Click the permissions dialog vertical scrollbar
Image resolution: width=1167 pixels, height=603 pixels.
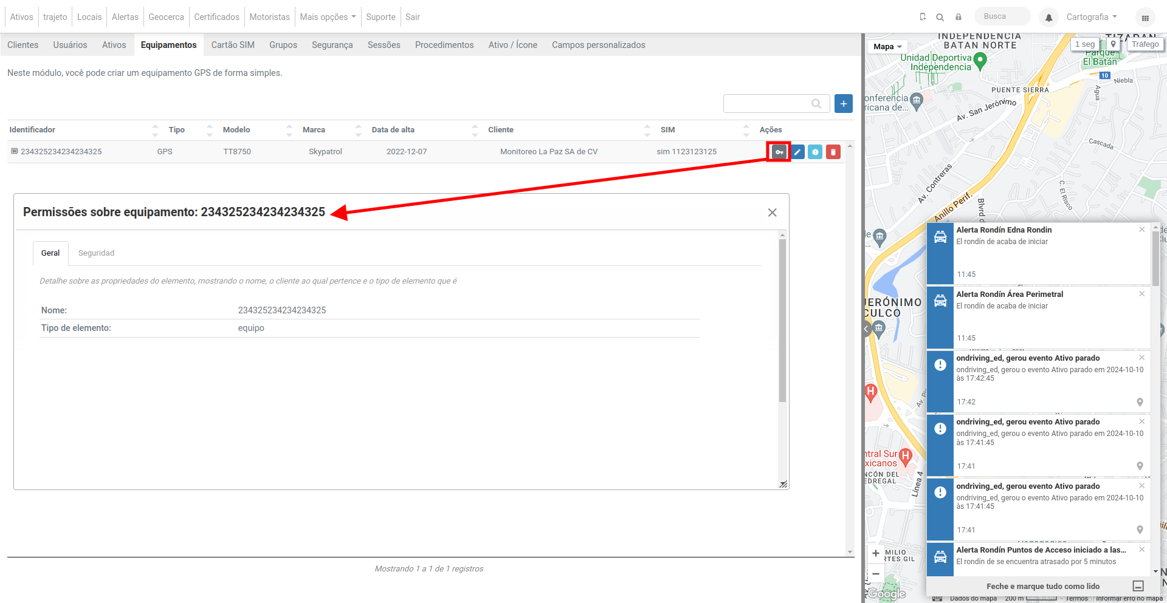pos(782,321)
